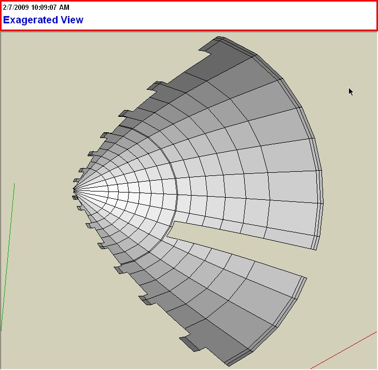Select the red axis line
The height and width of the screenshot is (370, 378).
[x=345, y=350]
